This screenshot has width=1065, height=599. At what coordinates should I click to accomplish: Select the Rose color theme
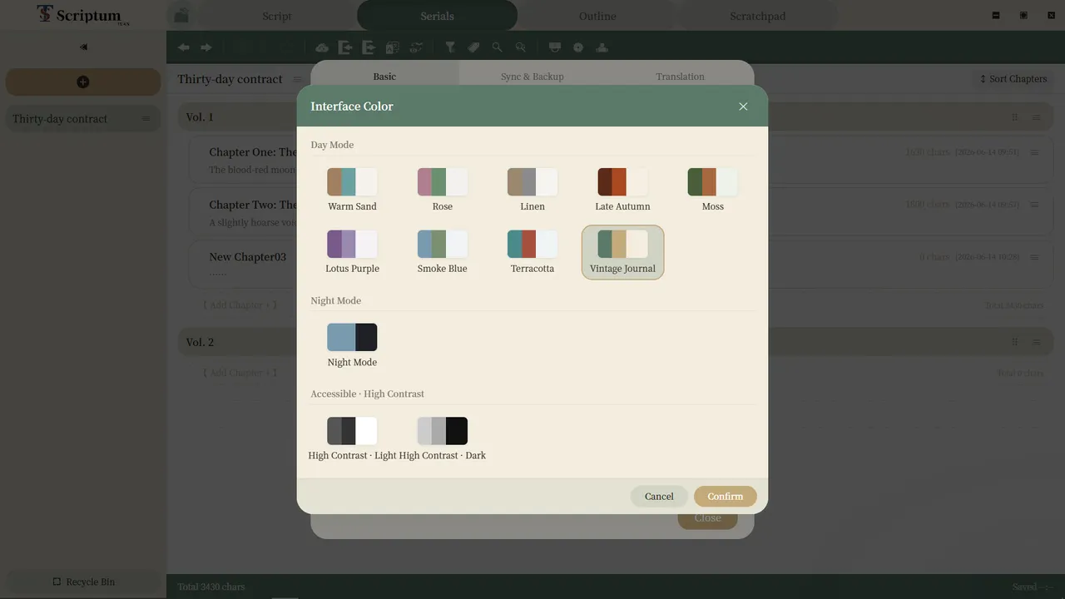coord(443,190)
